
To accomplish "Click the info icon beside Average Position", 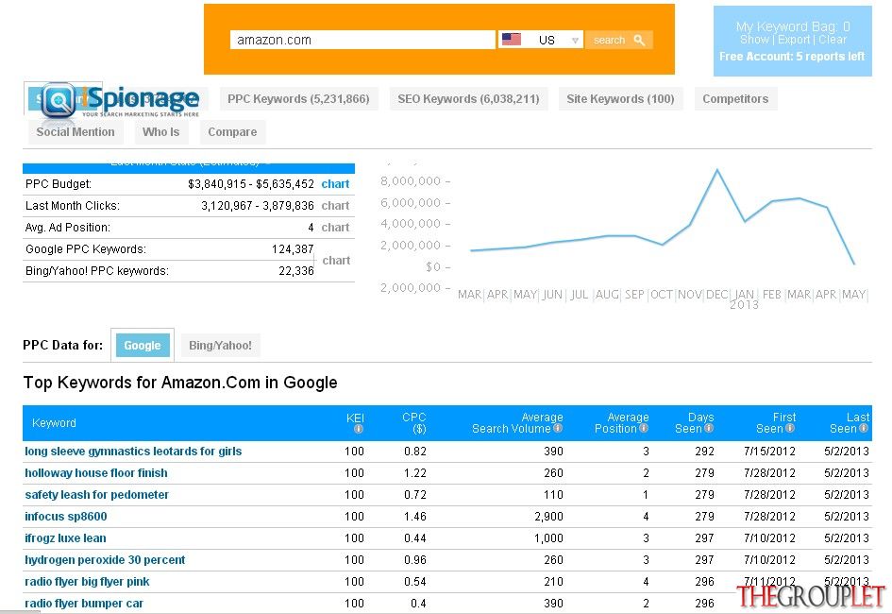I will pyautogui.click(x=644, y=428).
